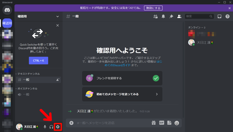Maximize the Discord window
233x132 pixels.
pos(225,2)
